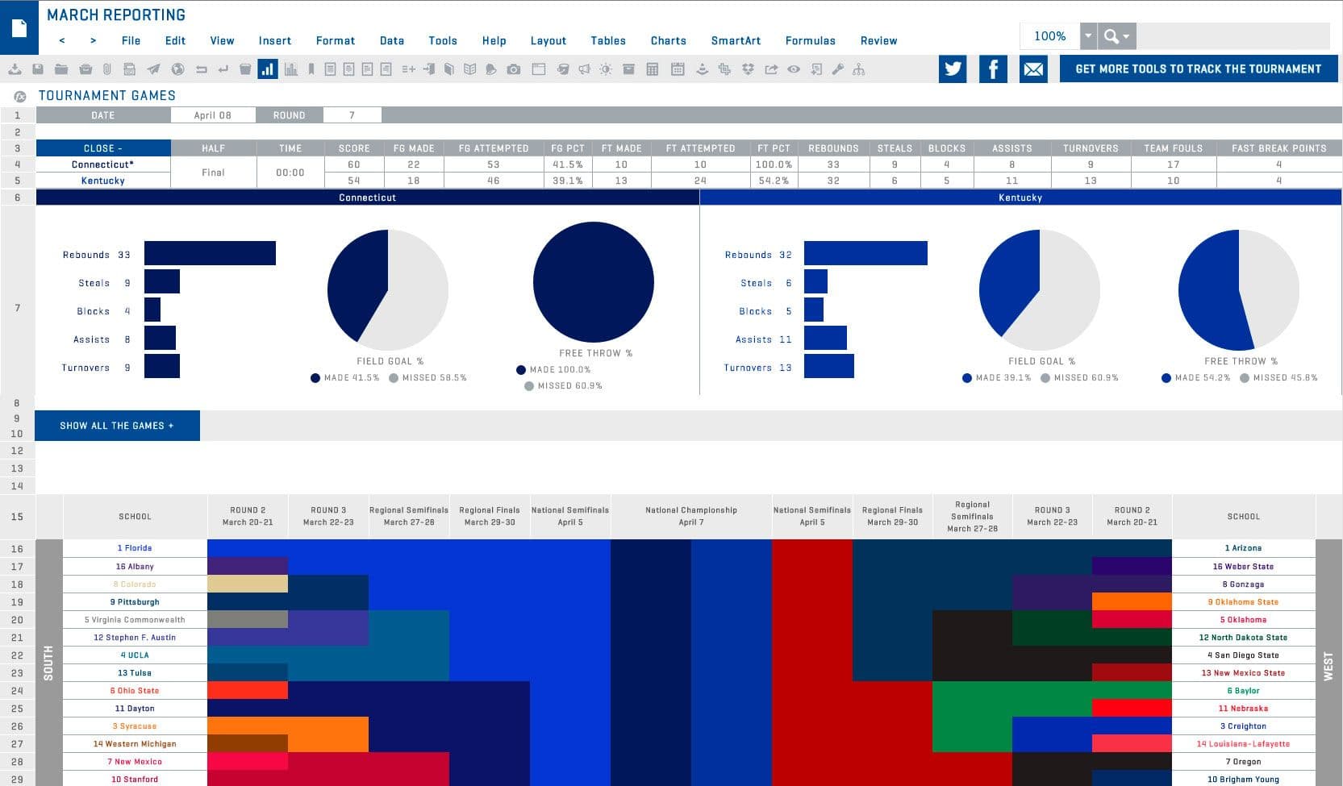The width and height of the screenshot is (1343, 786).
Task: Click the paperclip attachment icon
Action: [106, 69]
